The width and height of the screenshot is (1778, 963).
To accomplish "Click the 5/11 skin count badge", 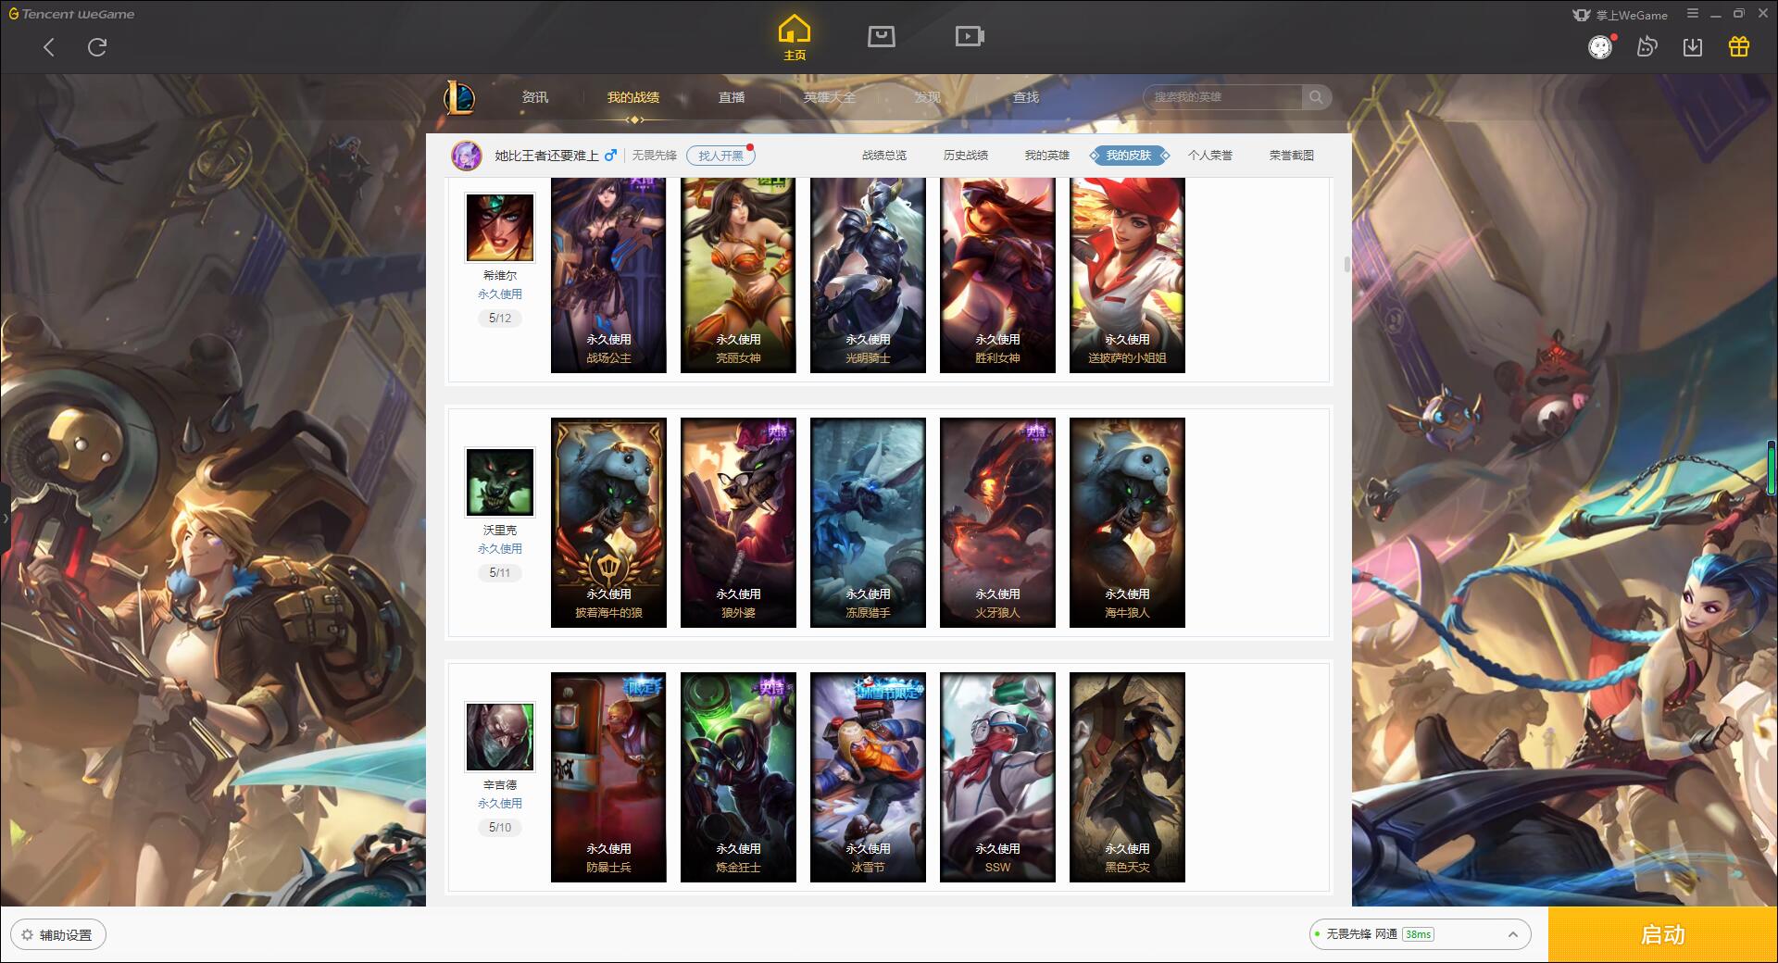I will 500,572.
